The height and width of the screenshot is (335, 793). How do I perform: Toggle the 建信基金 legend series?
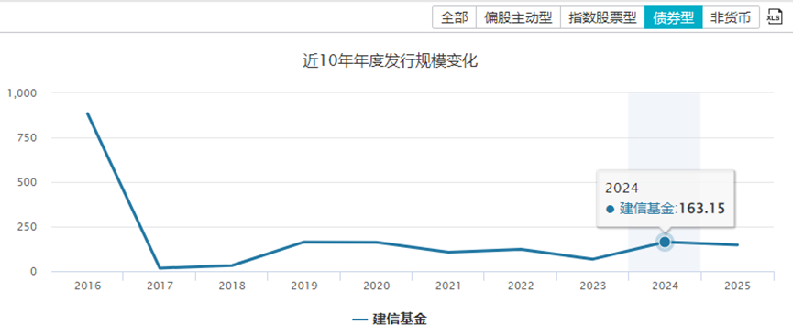click(x=390, y=319)
